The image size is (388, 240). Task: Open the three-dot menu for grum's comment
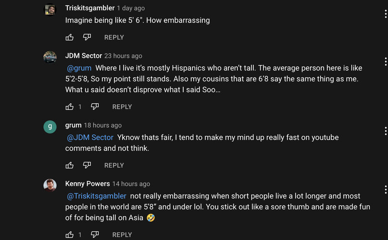pos(386,131)
